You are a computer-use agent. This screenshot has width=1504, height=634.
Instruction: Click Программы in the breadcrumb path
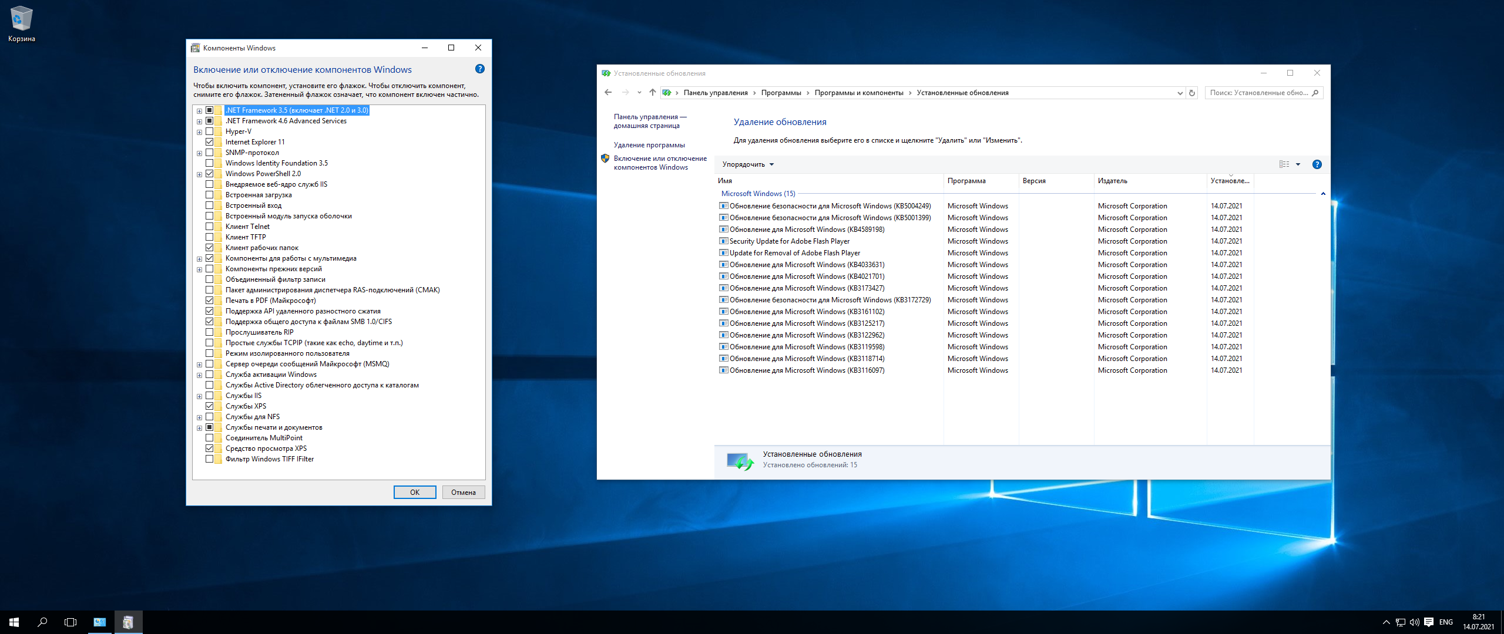click(781, 93)
